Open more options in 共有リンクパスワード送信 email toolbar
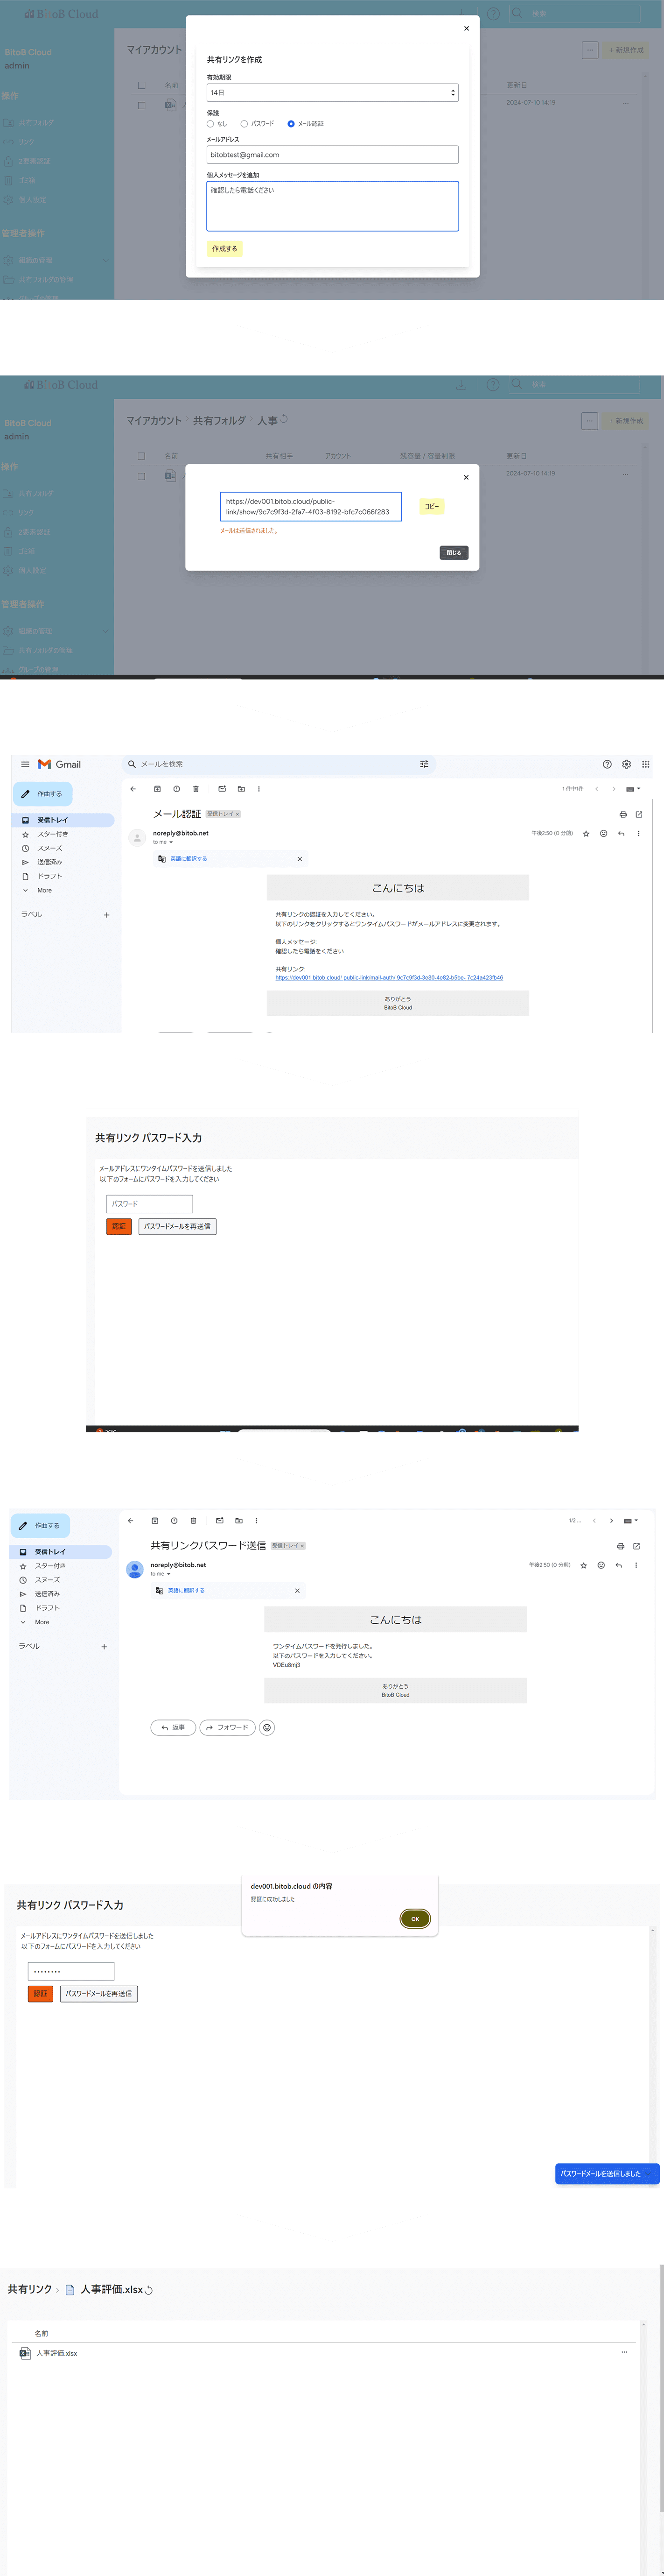Screen dimensions: 664x2576 click(x=257, y=1521)
